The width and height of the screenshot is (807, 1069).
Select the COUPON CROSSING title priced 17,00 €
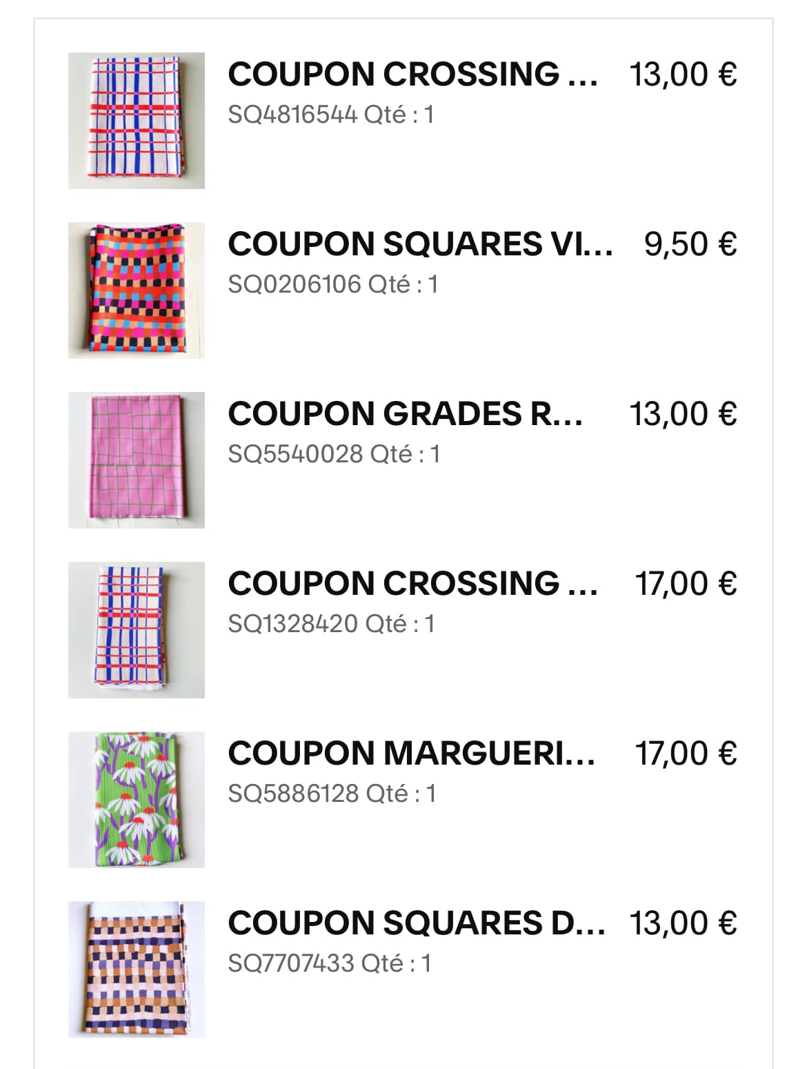[x=412, y=584]
